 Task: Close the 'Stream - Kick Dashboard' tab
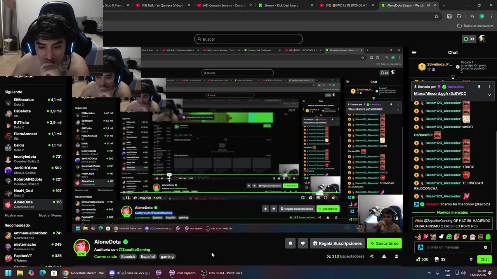[312, 5]
